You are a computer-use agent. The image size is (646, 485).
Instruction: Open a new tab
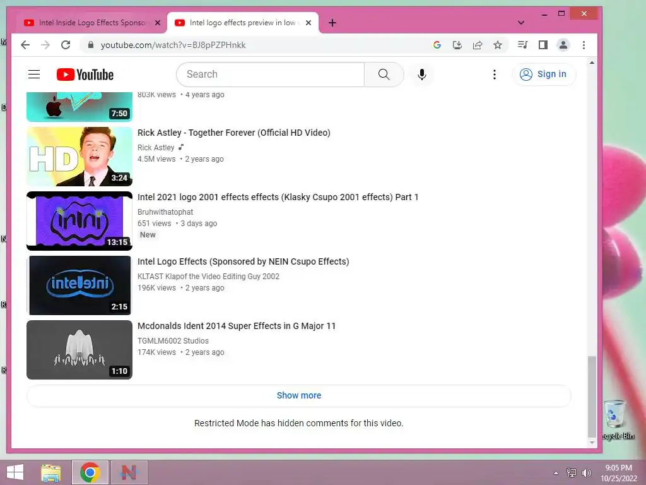click(x=332, y=23)
